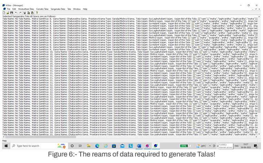Viewport: 263px width, 163px height.
Task: Open the File menu
Action: pos(9,9)
